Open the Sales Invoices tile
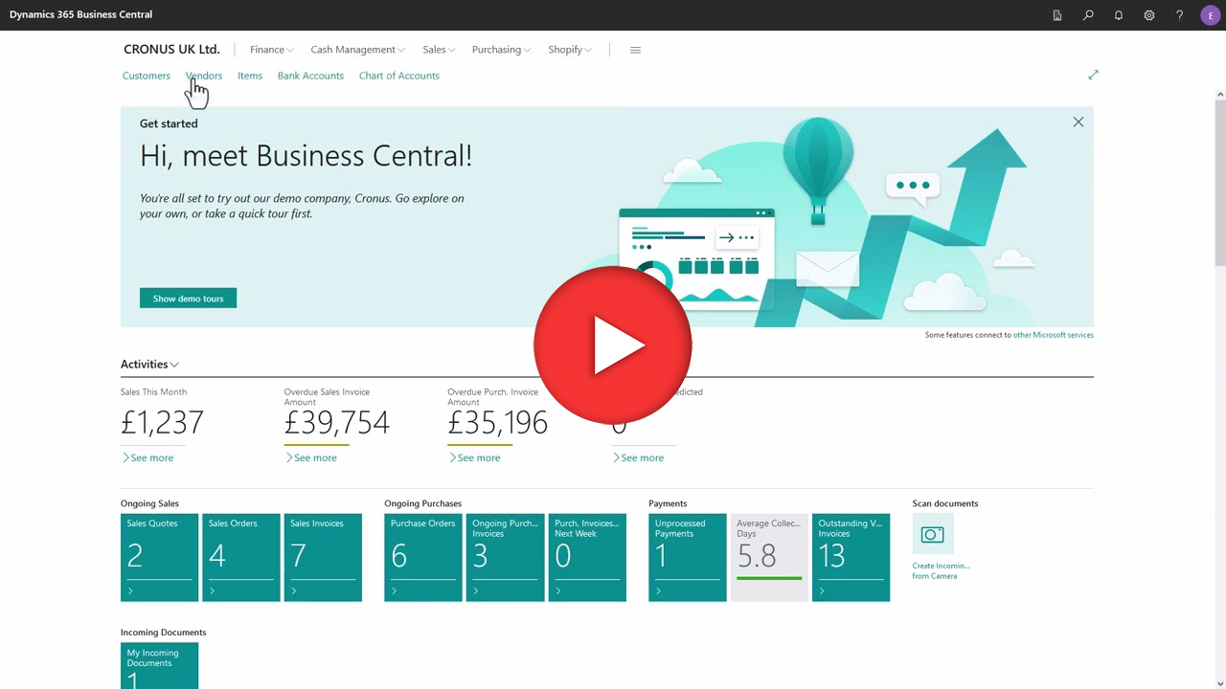 (x=323, y=558)
